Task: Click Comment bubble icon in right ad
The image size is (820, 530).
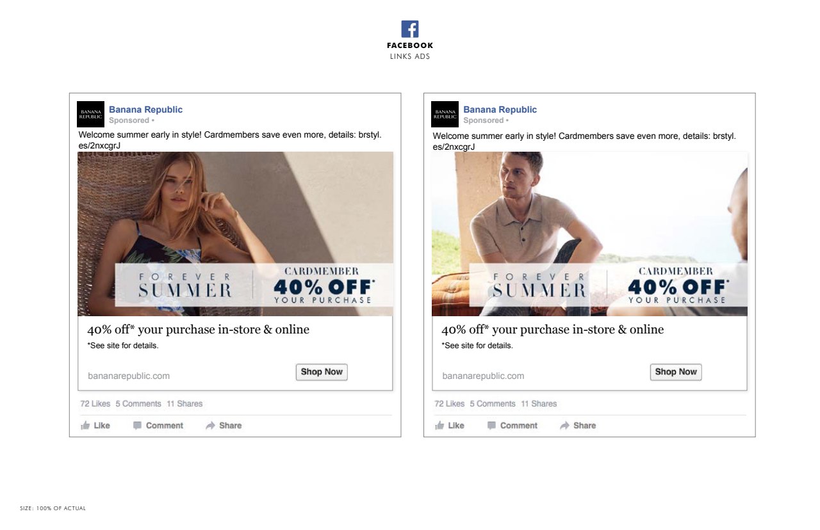Action: pyautogui.click(x=491, y=426)
